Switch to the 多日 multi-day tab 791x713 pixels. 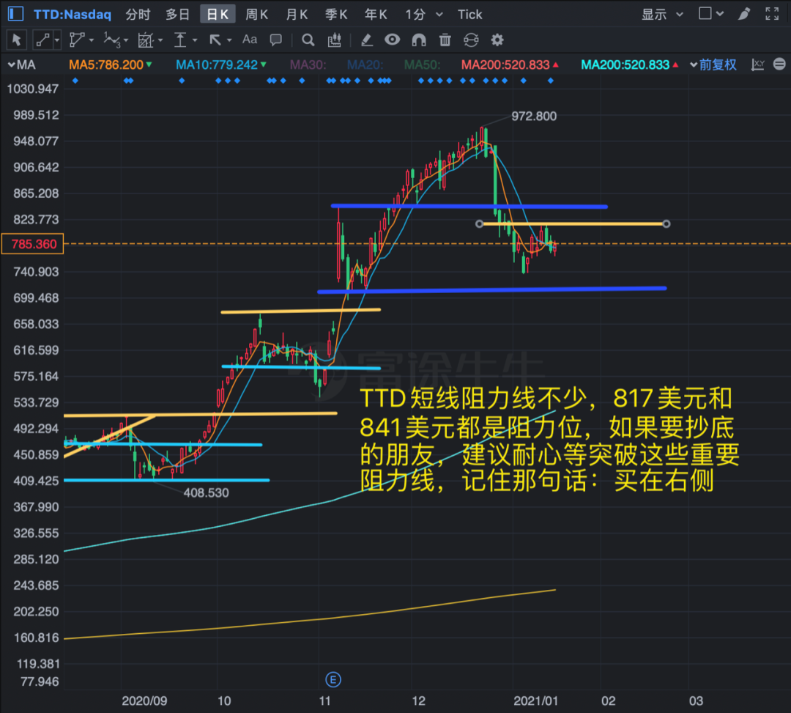(x=177, y=14)
